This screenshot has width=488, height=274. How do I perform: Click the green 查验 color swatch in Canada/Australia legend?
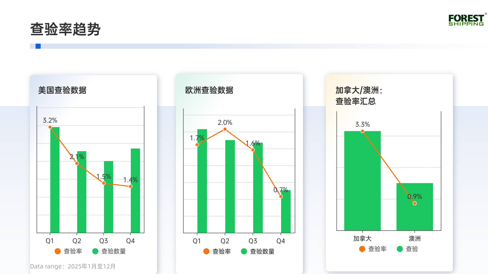(400, 249)
